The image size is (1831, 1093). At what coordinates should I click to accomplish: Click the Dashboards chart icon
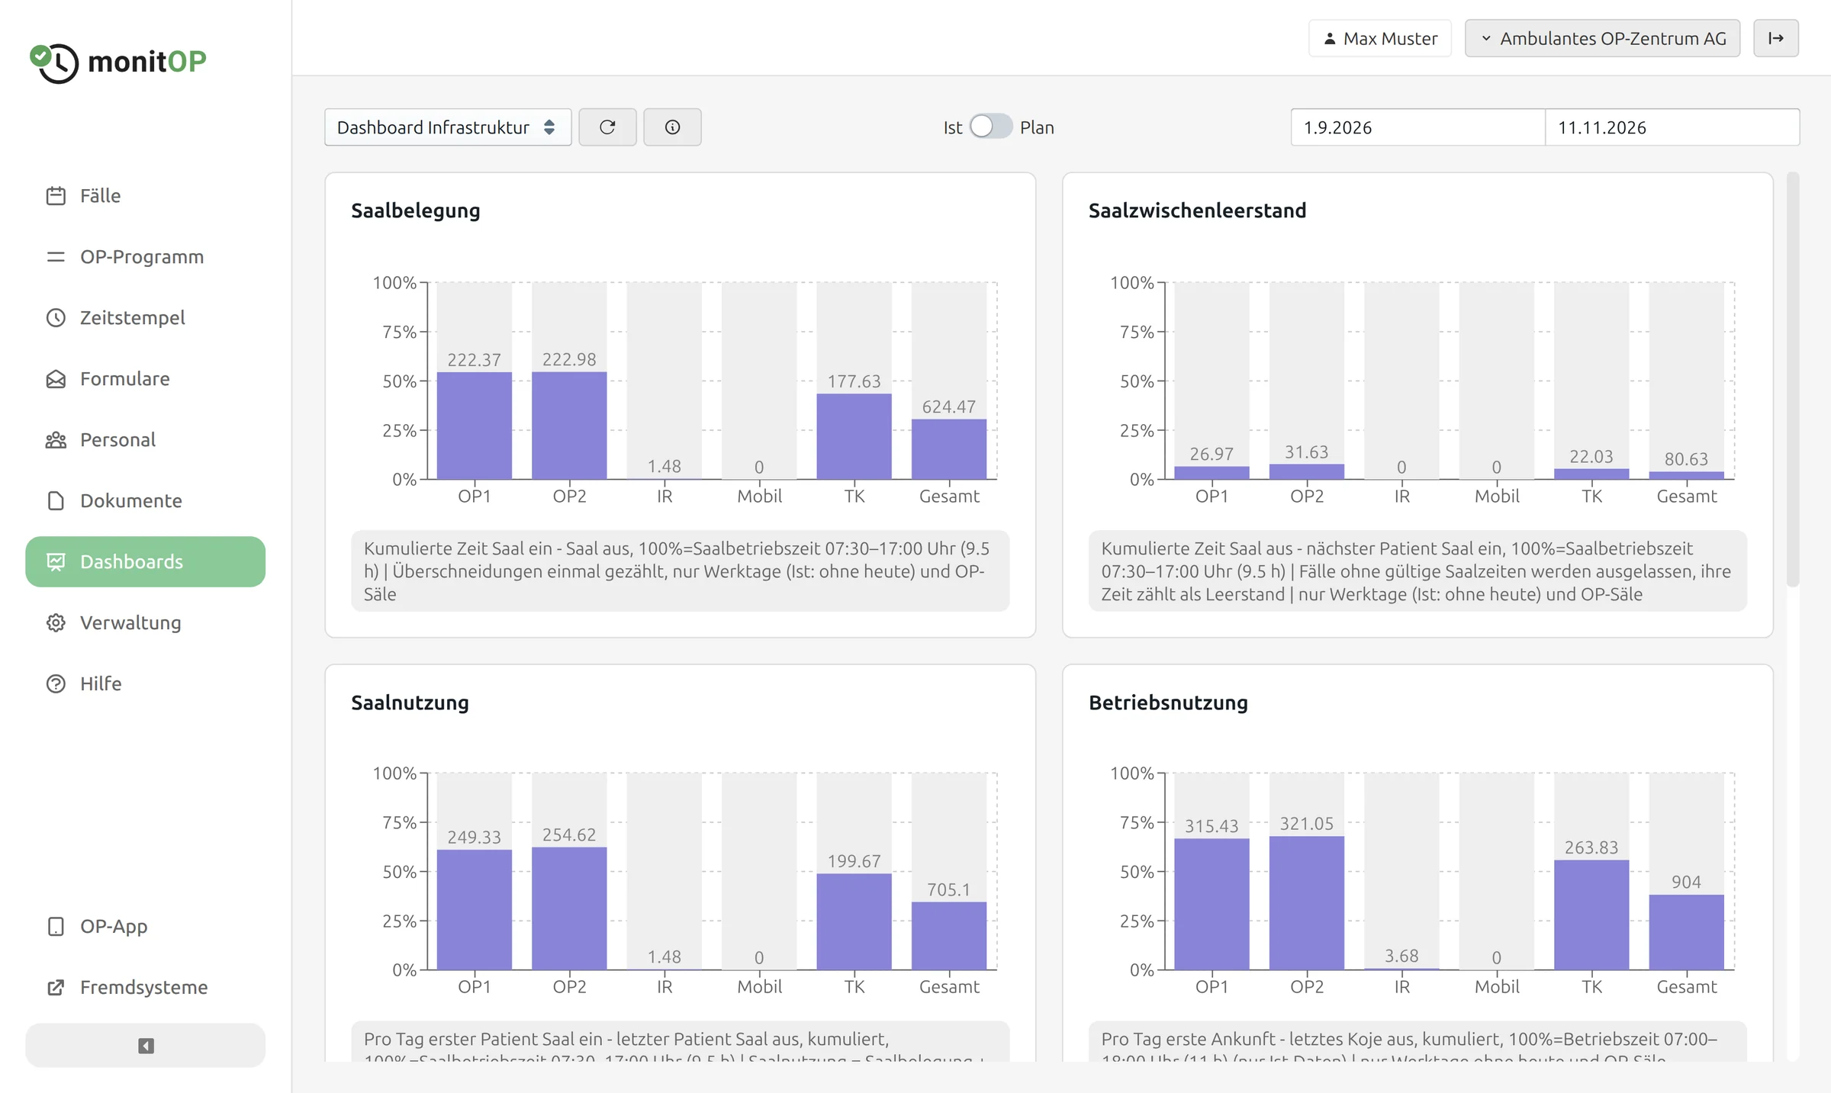56,562
